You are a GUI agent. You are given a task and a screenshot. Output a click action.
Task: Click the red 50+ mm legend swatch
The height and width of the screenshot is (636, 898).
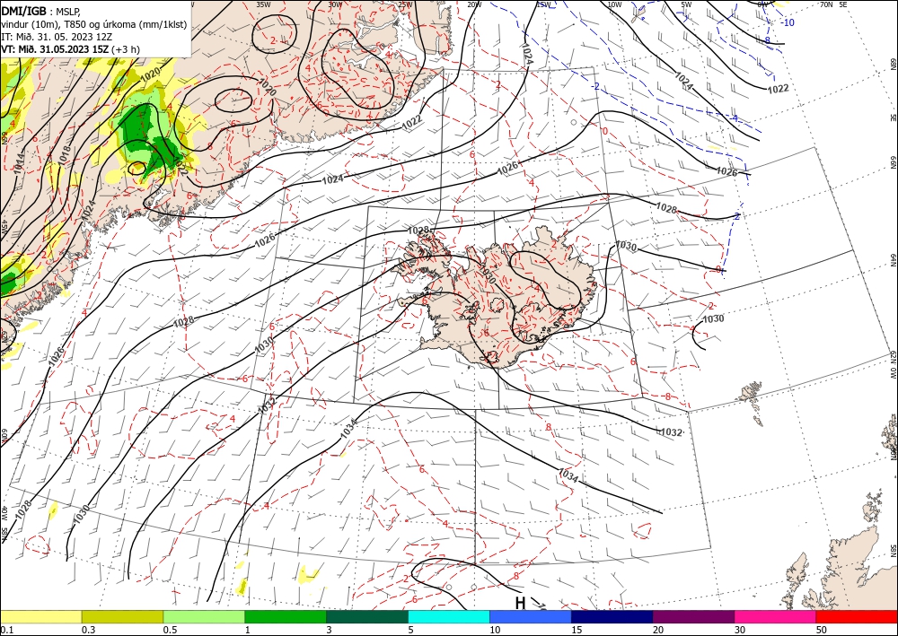[x=857, y=616]
